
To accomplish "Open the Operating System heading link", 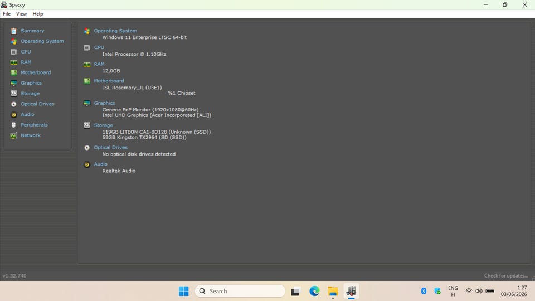I will [x=115, y=31].
